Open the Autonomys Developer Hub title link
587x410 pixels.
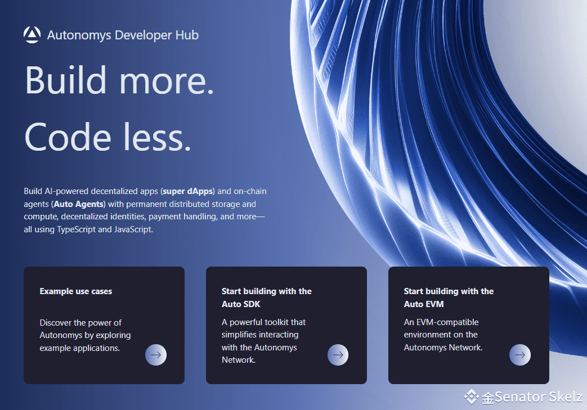pos(123,35)
